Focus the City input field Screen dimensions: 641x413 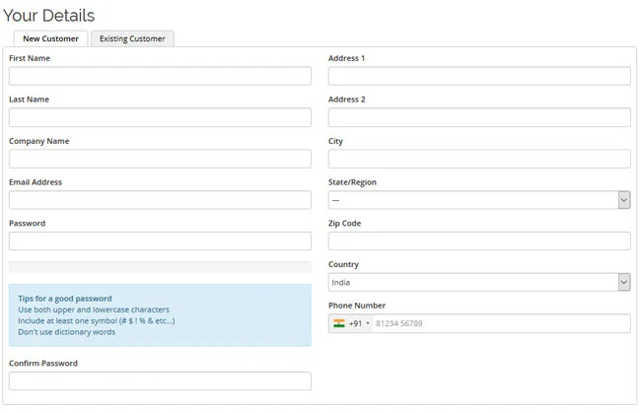[479, 159]
